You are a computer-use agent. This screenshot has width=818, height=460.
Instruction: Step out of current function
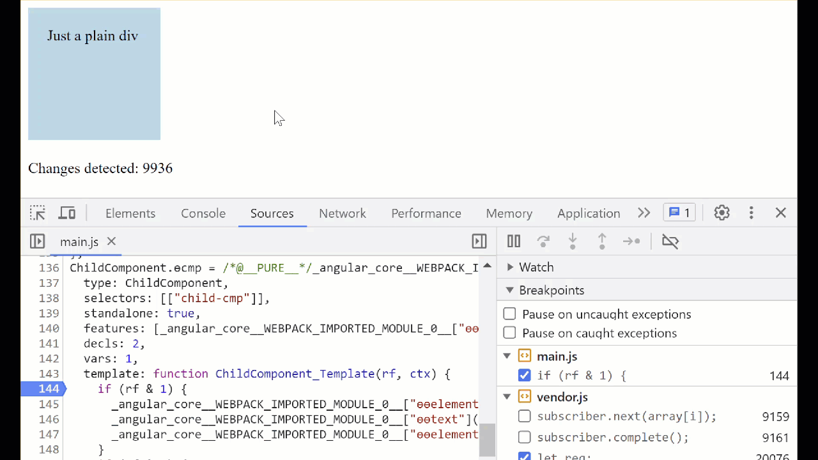(601, 241)
